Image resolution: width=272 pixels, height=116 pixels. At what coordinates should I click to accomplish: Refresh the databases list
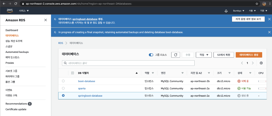point(176,55)
